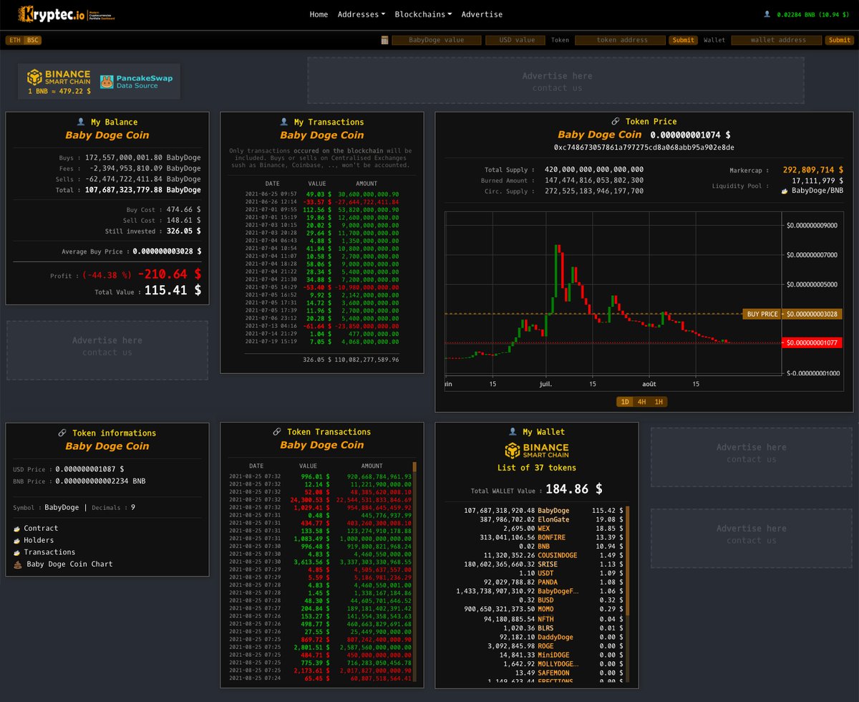Viewport: 859px width, 702px height.
Task: Select the Home menu item
Action: click(x=319, y=14)
